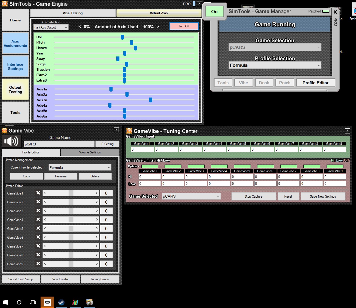Go to Output Testing in Game Engine
The image size is (356, 308).
pyautogui.click(x=15, y=90)
